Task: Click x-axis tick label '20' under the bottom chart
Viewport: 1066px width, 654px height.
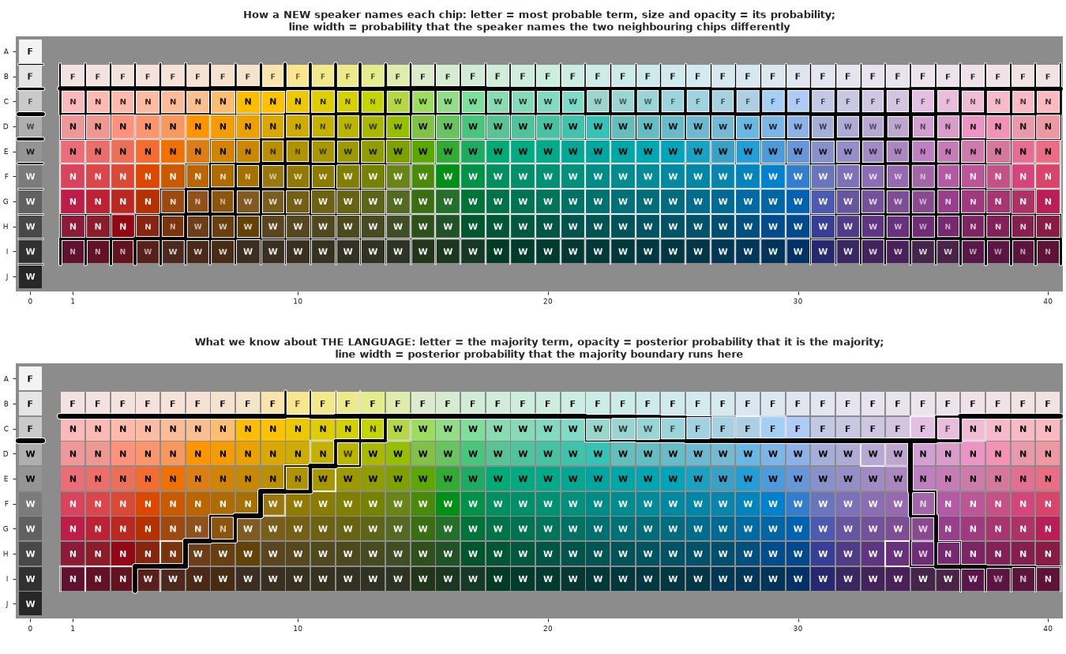Action: (547, 628)
